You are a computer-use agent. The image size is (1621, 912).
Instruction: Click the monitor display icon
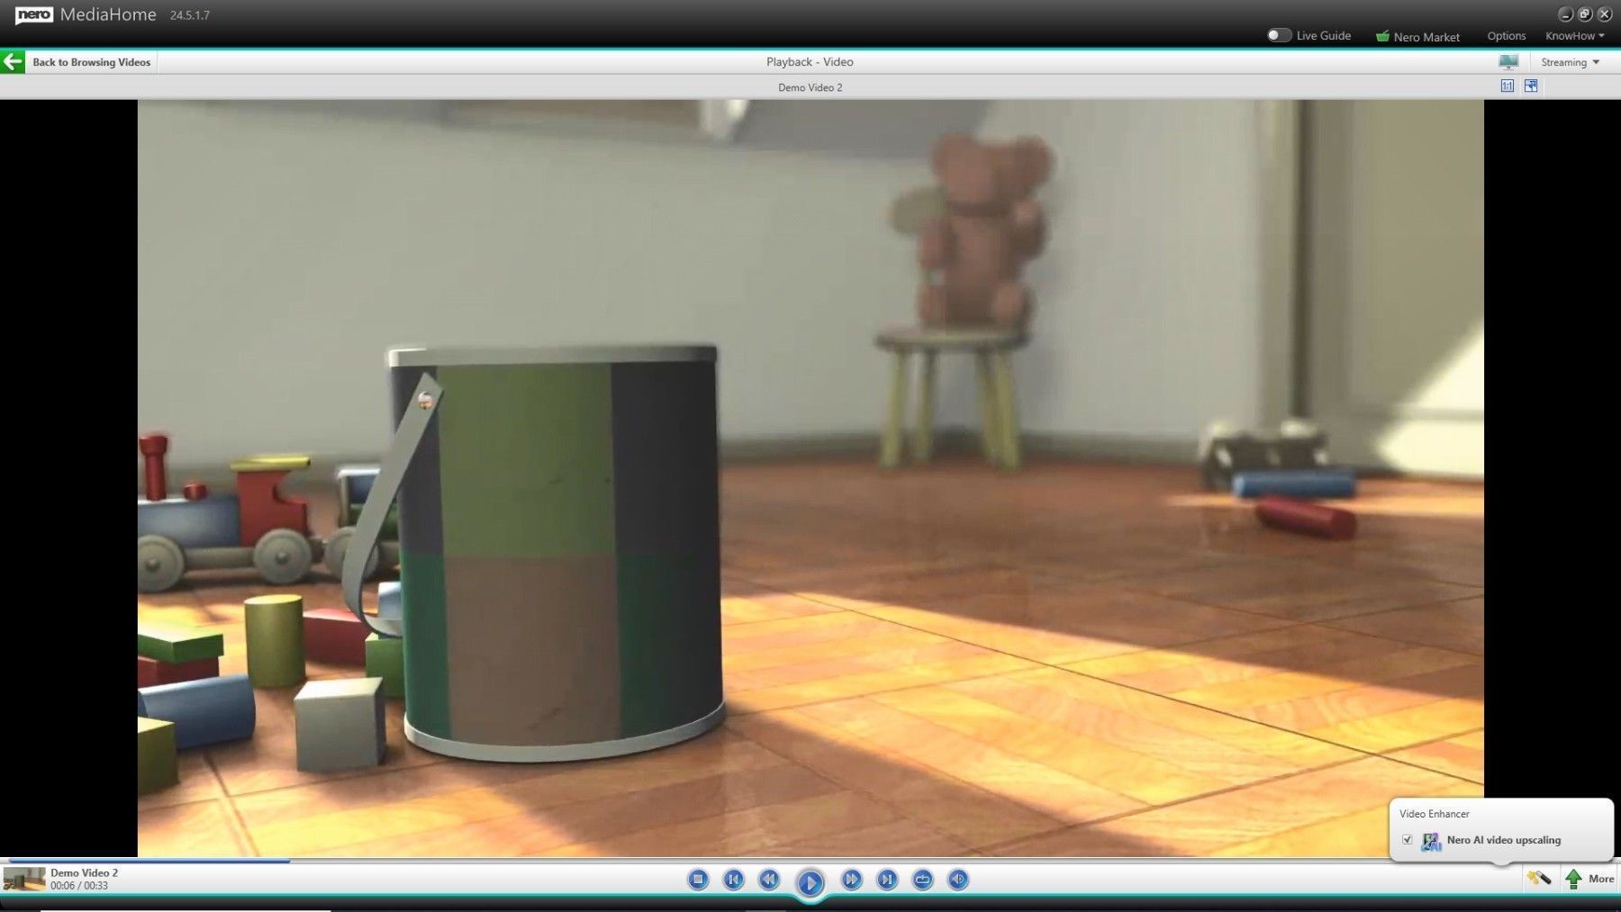pos(1508,62)
